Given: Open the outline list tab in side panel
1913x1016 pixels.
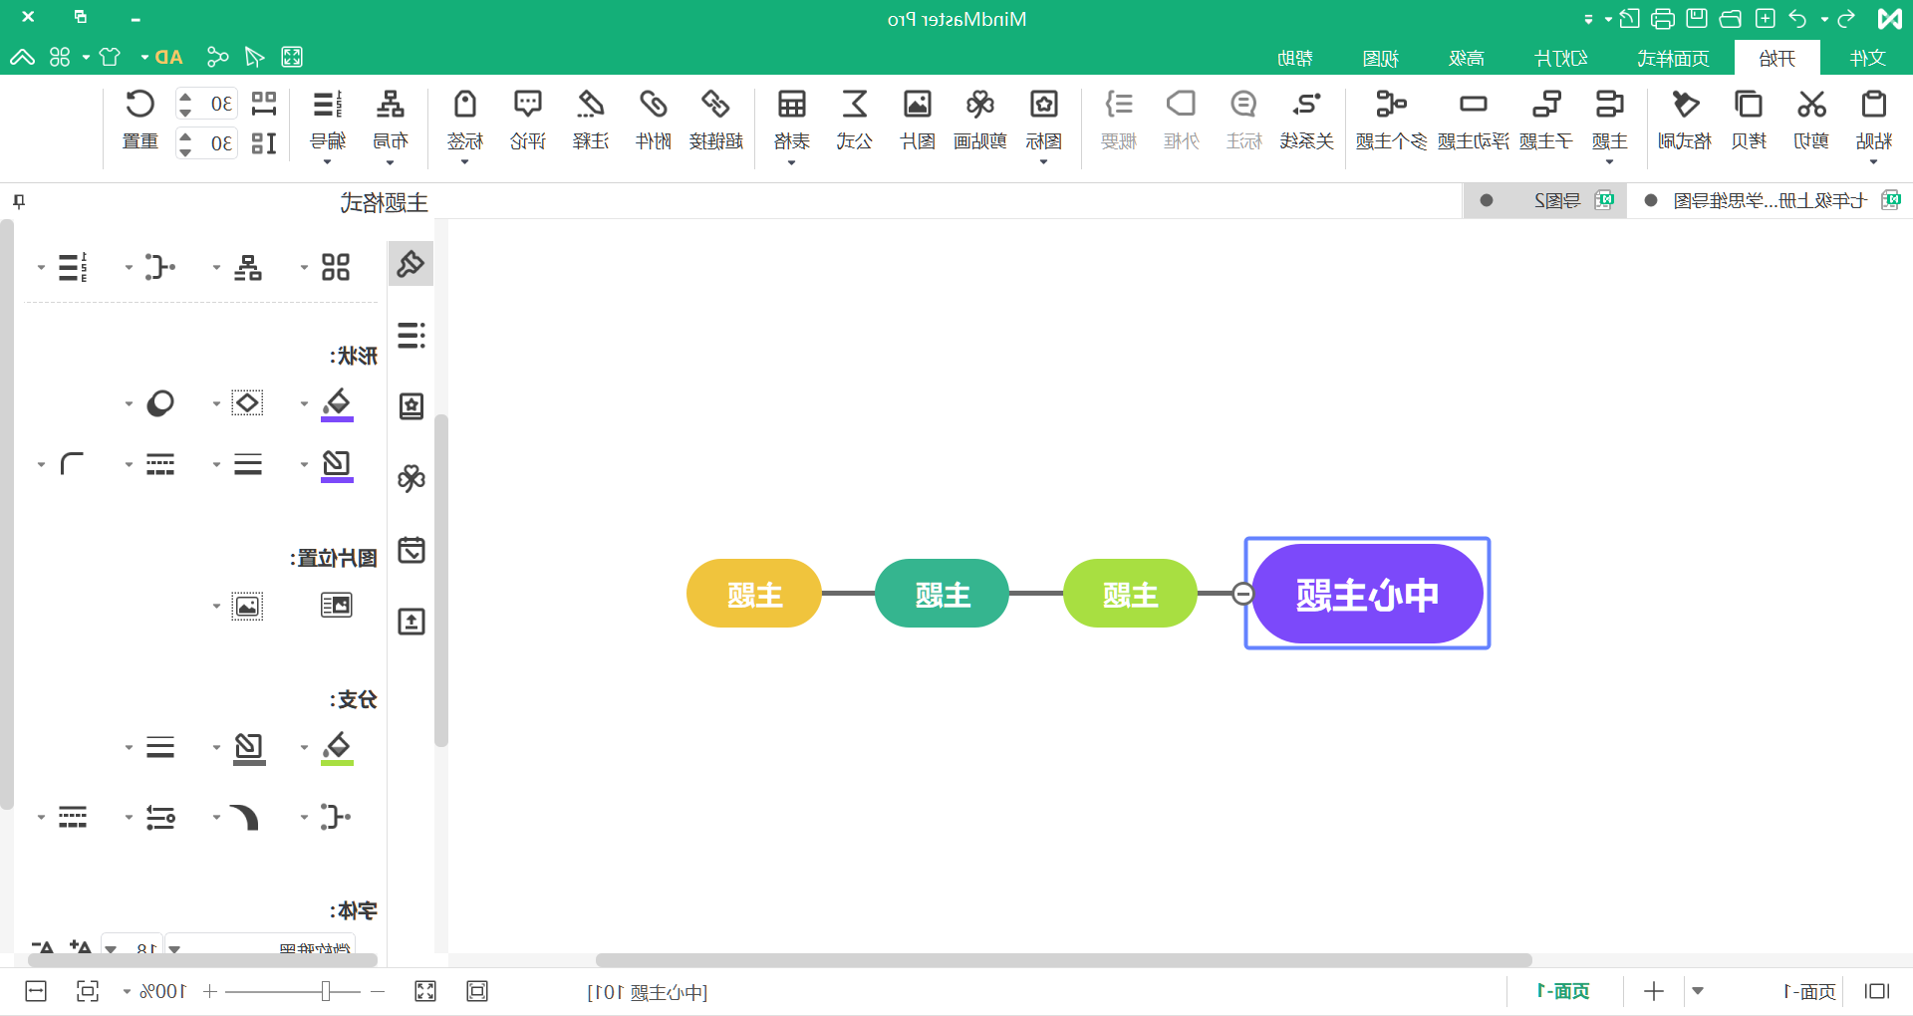Looking at the screenshot, I should pyautogui.click(x=410, y=335).
